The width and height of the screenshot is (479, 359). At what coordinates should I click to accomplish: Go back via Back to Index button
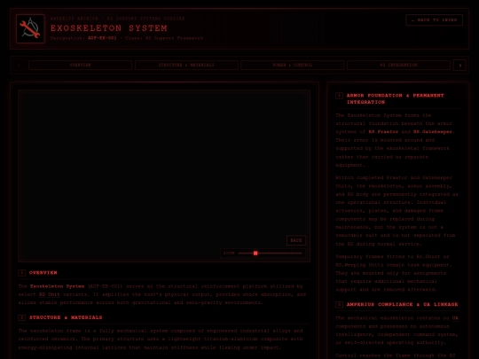434,20
